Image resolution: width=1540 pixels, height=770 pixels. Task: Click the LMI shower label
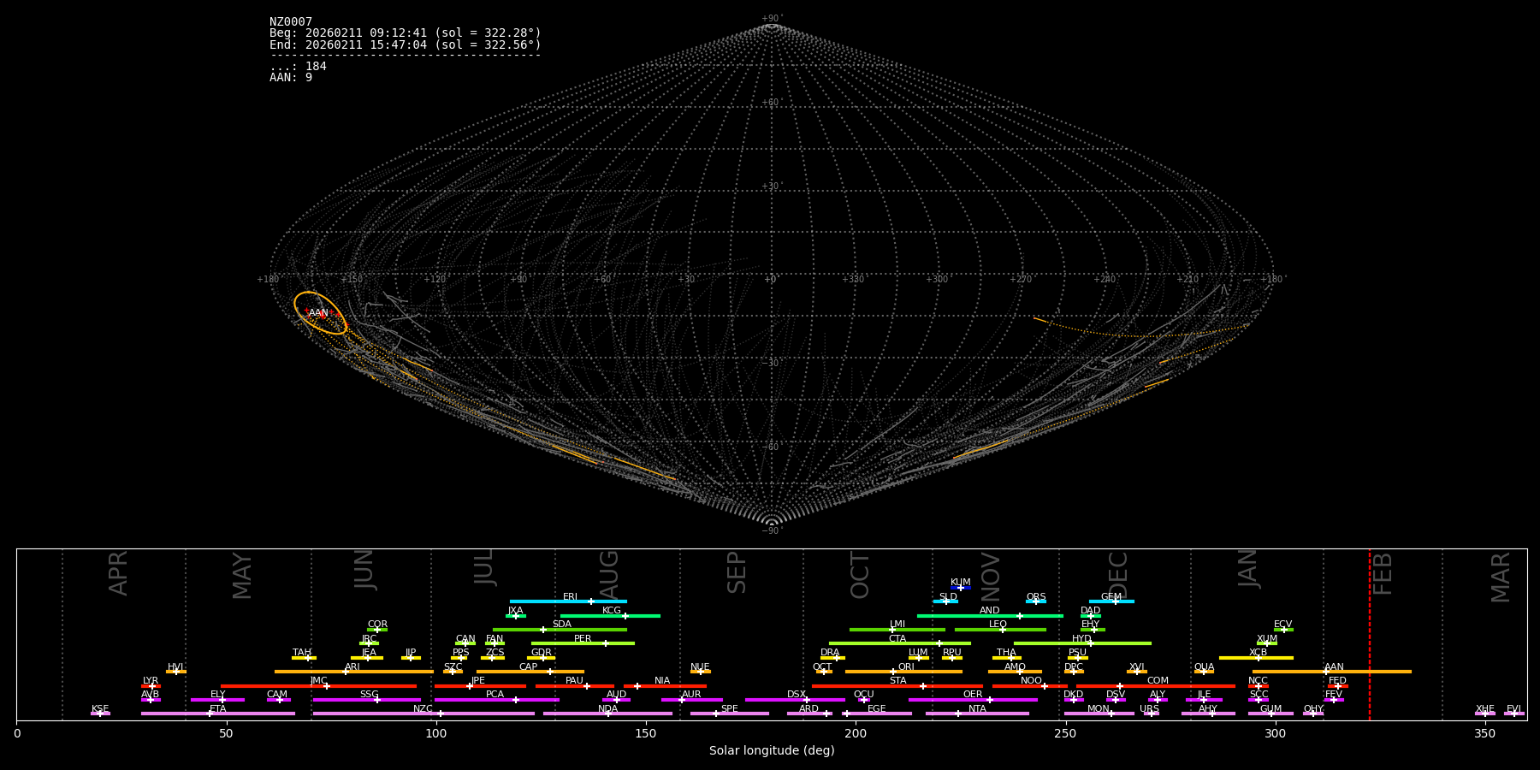tap(897, 625)
